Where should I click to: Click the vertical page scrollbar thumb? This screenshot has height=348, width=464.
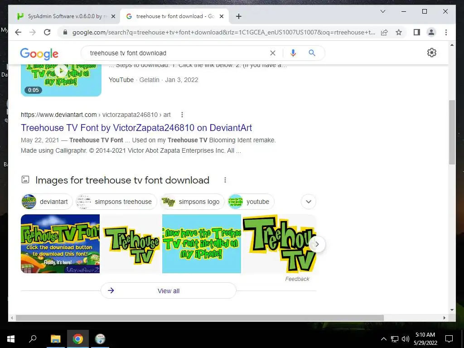coord(452,132)
